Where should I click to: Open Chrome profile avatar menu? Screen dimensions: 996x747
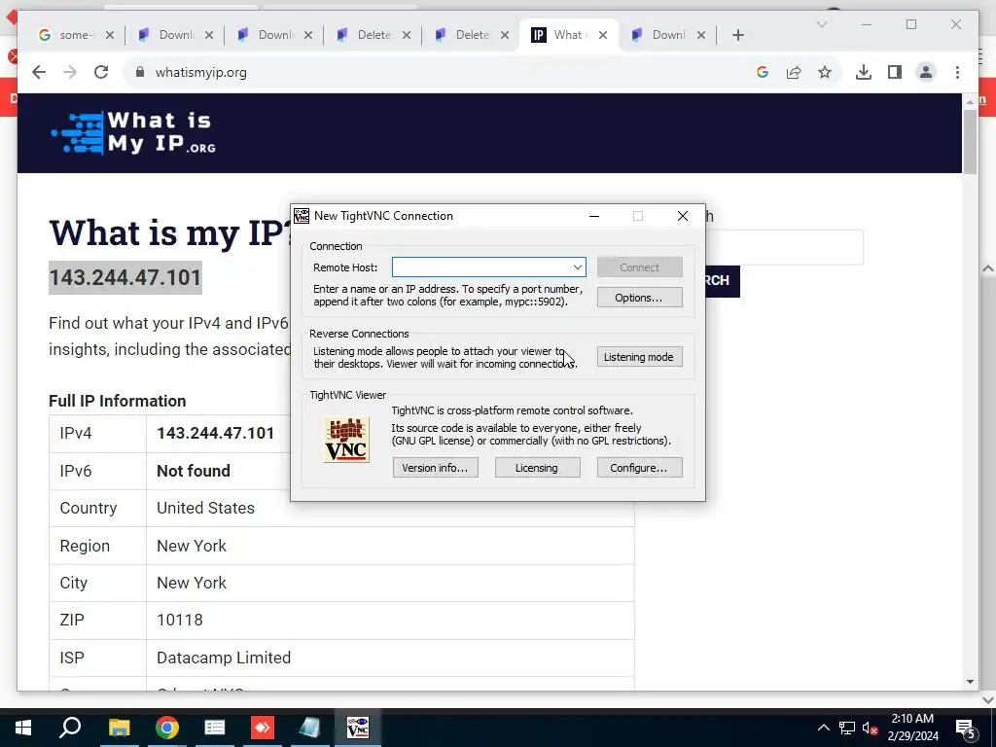(926, 72)
